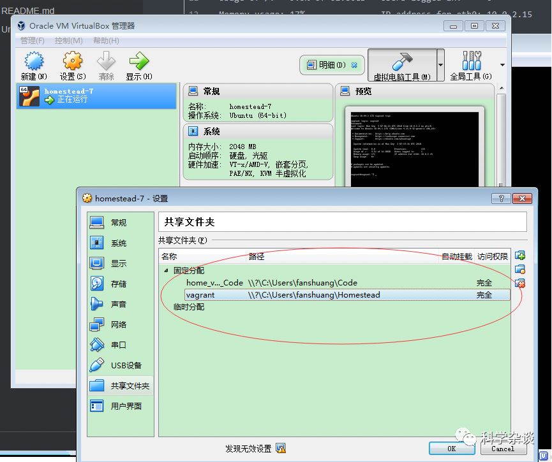
Task: Collapse the 固定分配 tree group
Action: tap(166, 271)
